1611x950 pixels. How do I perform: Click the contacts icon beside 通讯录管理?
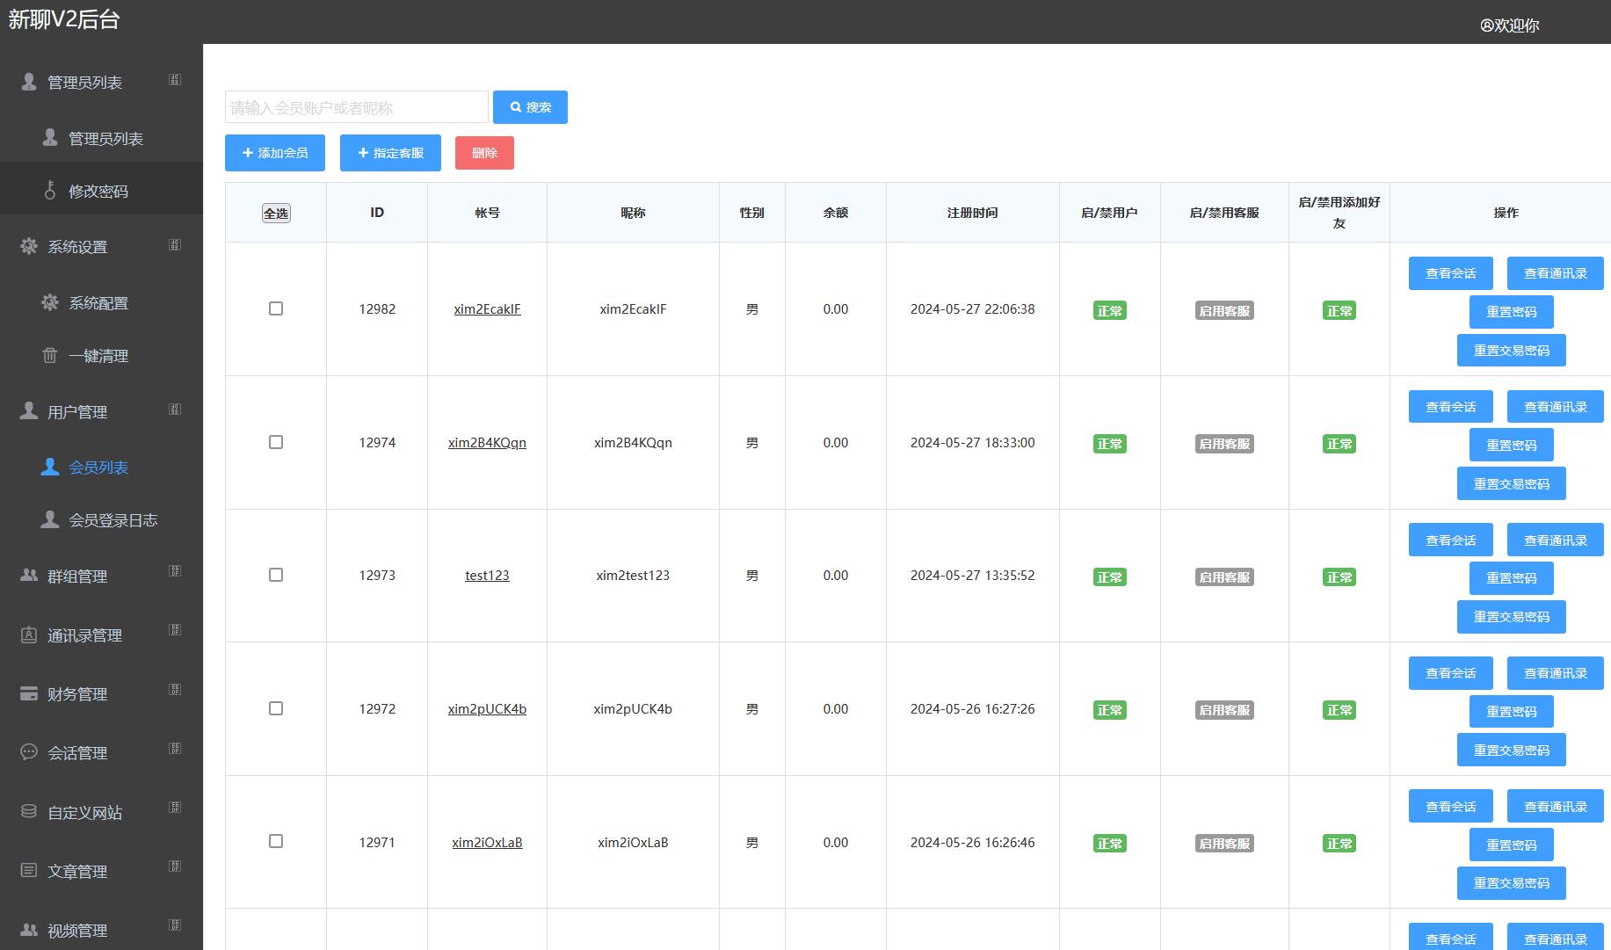[29, 635]
